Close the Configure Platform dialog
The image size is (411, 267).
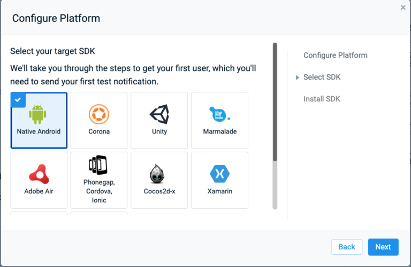click(403, 7)
